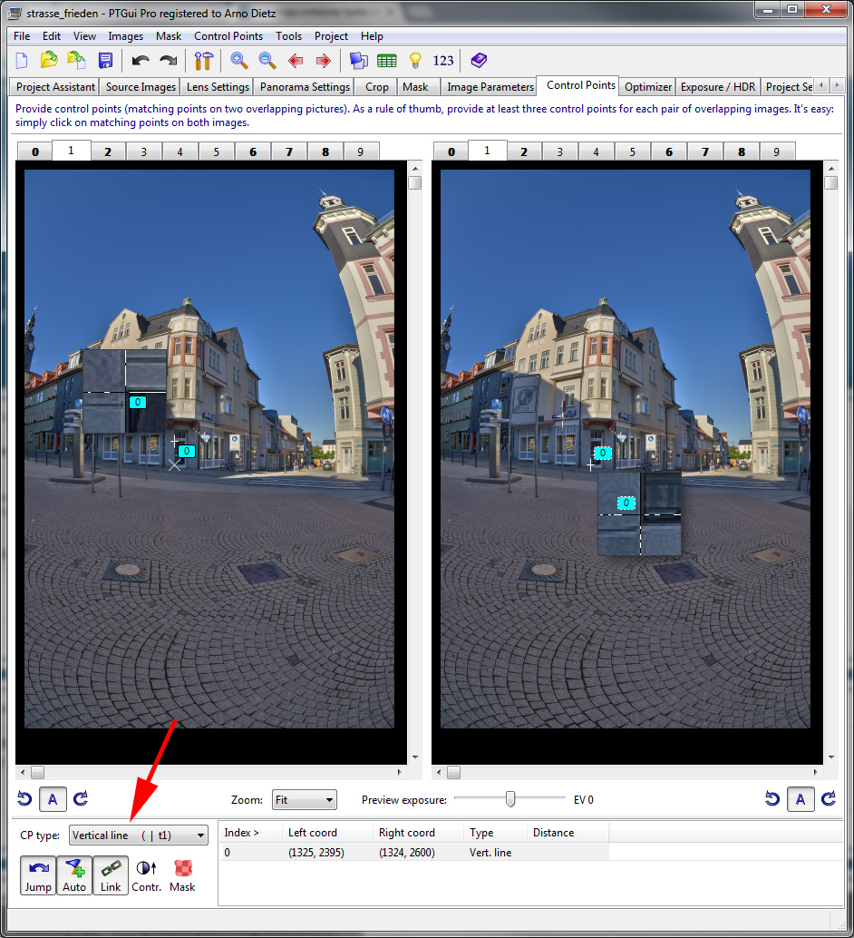Screen dimensions: 854x938
Task: Open the control point table grid icon
Action: [387, 61]
